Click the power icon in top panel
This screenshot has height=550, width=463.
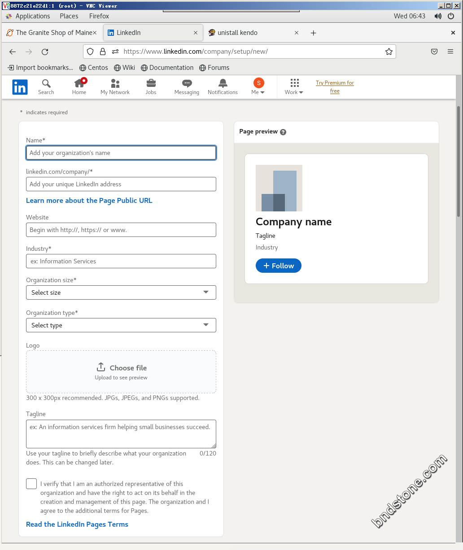[x=451, y=16]
